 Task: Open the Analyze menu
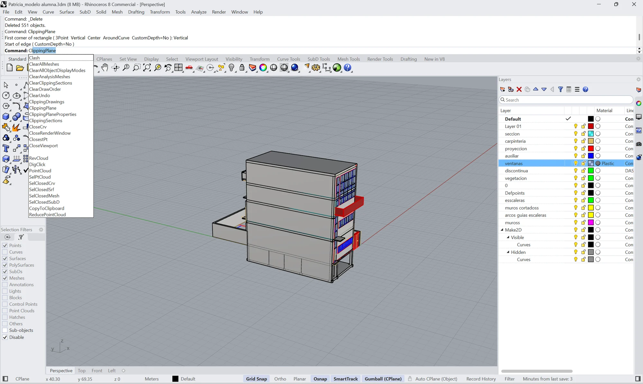point(199,12)
